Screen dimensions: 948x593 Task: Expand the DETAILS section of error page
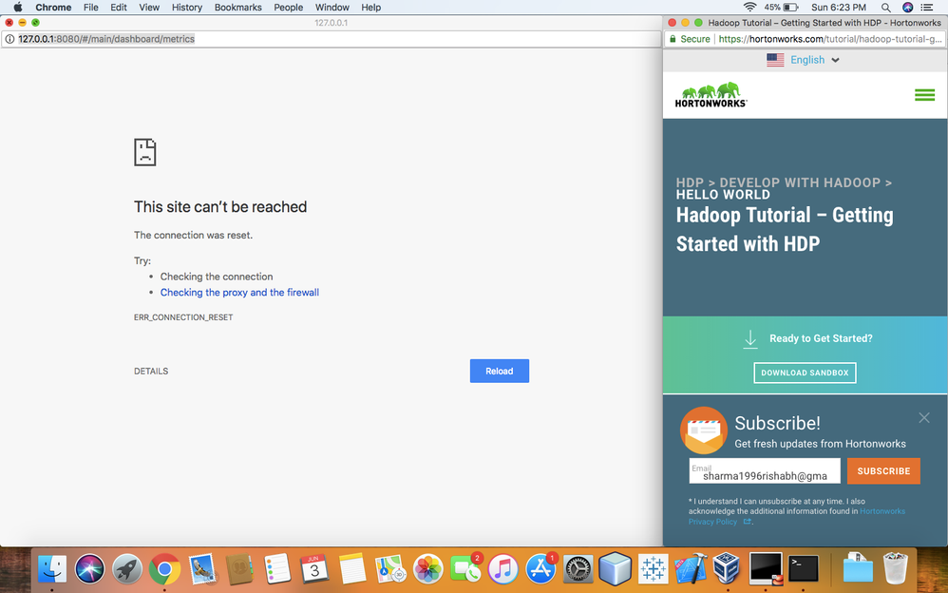pos(151,371)
